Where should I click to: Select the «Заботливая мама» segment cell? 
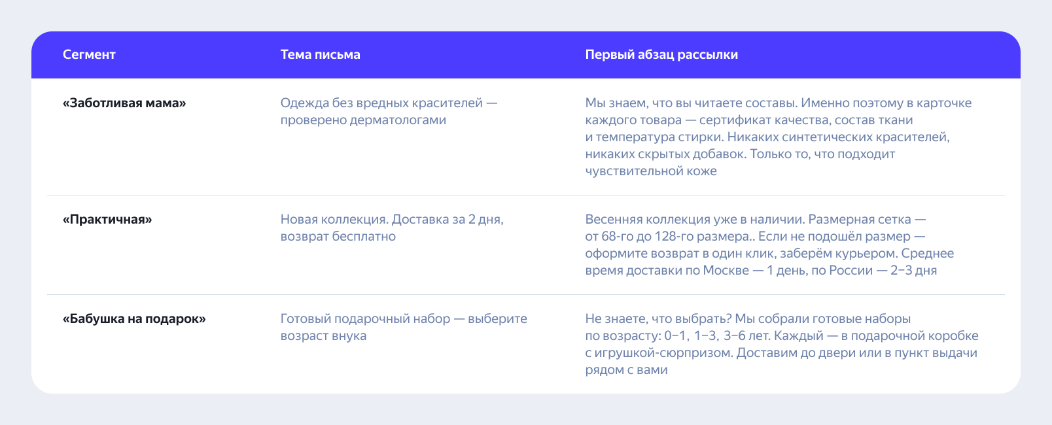124,103
